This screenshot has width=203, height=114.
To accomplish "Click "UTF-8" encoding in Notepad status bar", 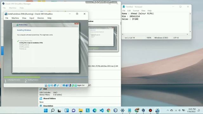I will (x=176, y=38).
